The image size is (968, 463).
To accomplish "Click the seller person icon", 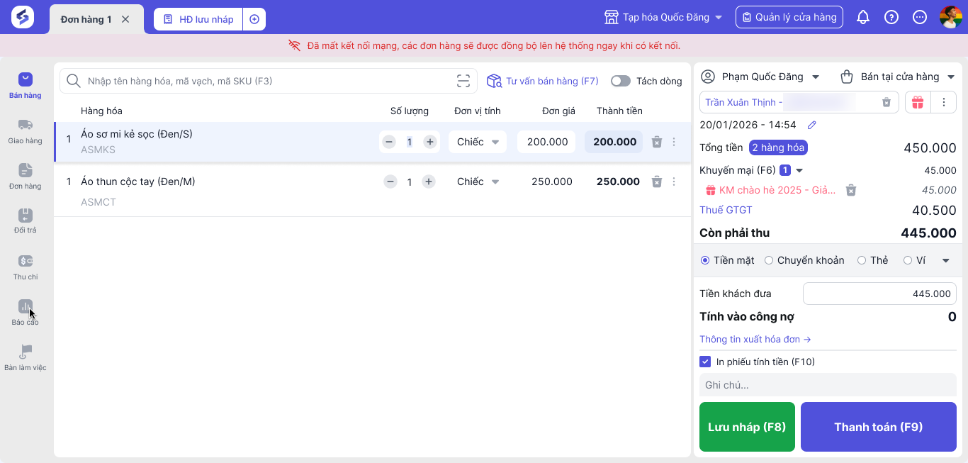I will point(707,77).
